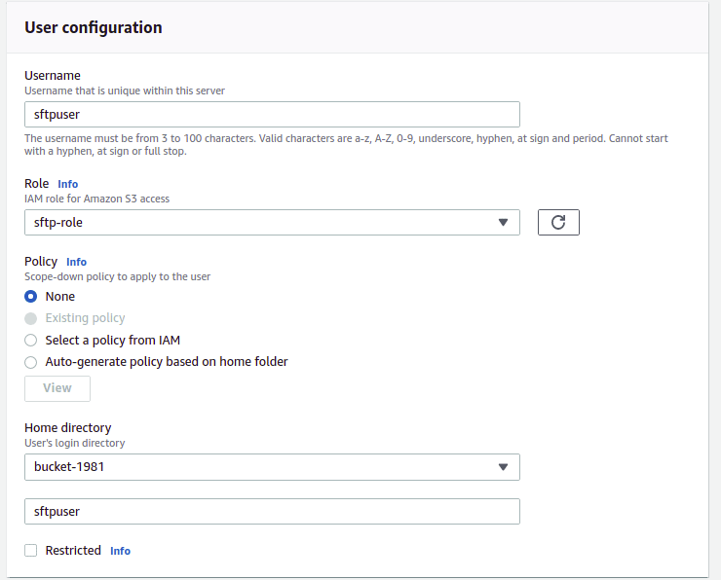Choose Select a policy from IAM

pyautogui.click(x=31, y=341)
